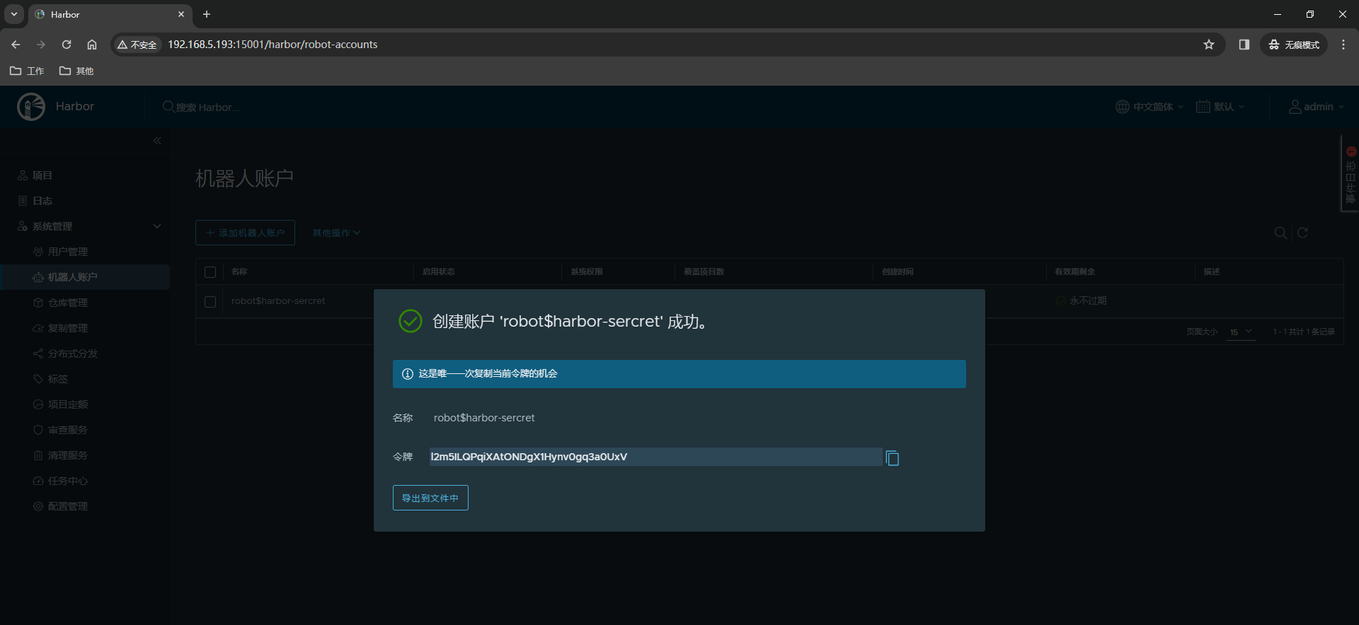This screenshot has height=625, width=1359.
Task: Click the 添加机器人账户 button
Action: [245, 233]
